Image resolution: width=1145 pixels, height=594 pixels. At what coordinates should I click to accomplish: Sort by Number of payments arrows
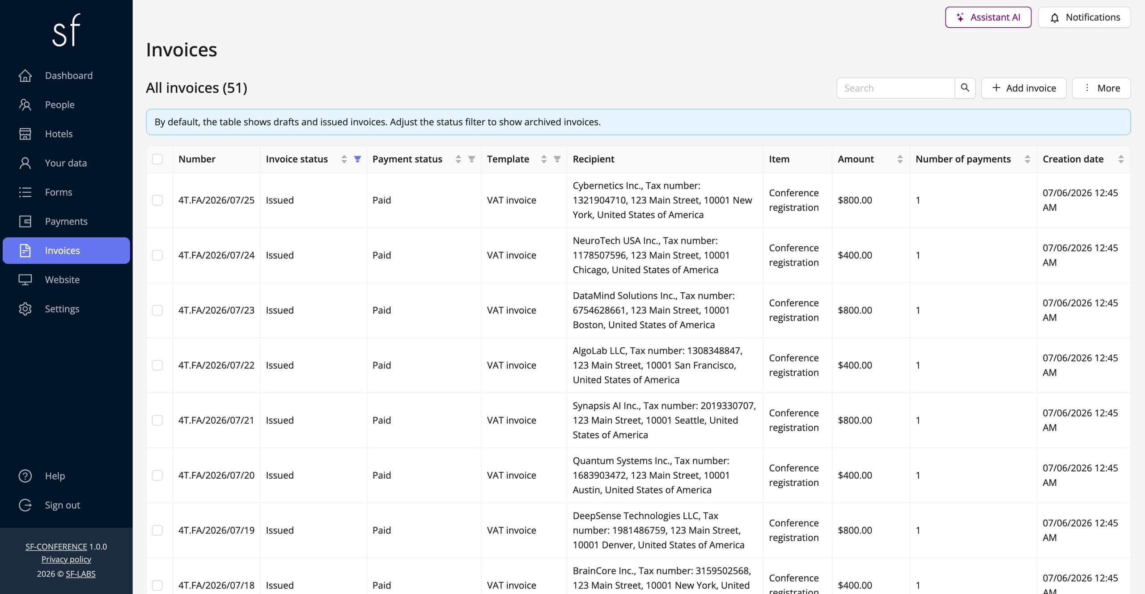[x=1027, y=159]
